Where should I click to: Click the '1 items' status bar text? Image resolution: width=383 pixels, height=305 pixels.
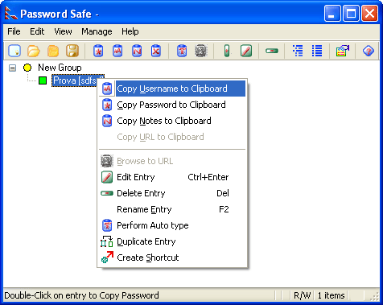point(331,295)
